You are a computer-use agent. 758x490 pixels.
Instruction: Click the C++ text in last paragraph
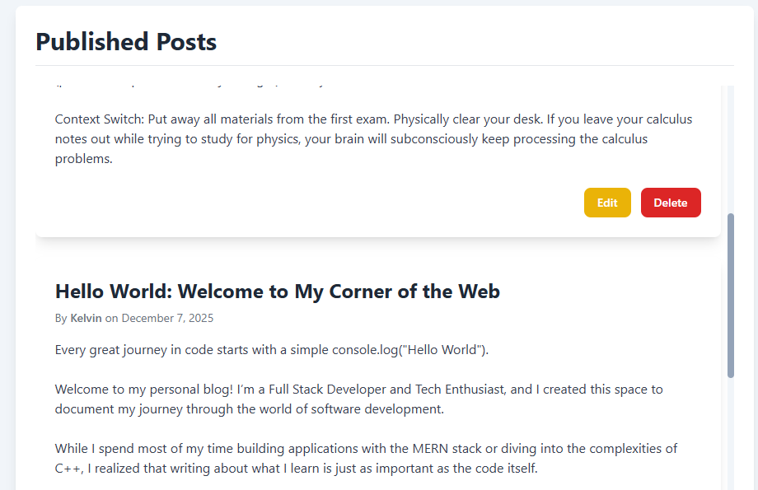[x=68, y=469]
